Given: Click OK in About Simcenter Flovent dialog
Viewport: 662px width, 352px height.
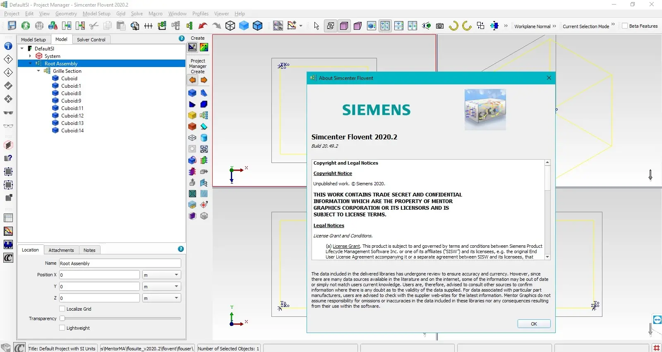Looking at the screenshot, I should point(534,324).
